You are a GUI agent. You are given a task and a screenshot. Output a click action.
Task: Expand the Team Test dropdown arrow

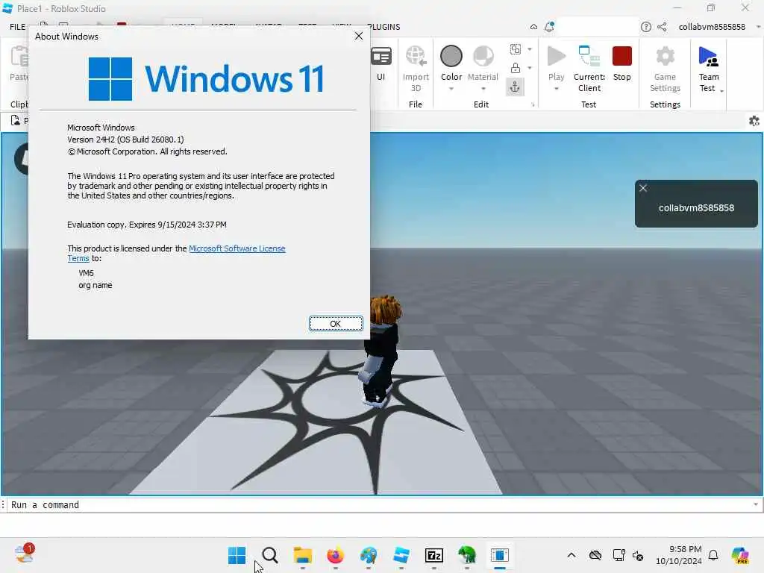point(721,91)
